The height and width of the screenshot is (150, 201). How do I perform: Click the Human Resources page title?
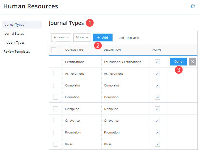click(x=31, y=6)
